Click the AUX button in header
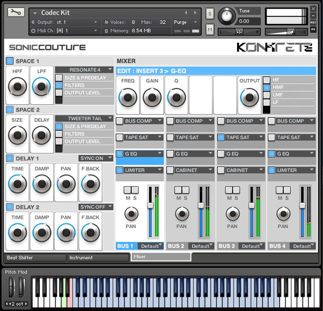Viewport: 323px width, 311px height. [x=313, y=22]
